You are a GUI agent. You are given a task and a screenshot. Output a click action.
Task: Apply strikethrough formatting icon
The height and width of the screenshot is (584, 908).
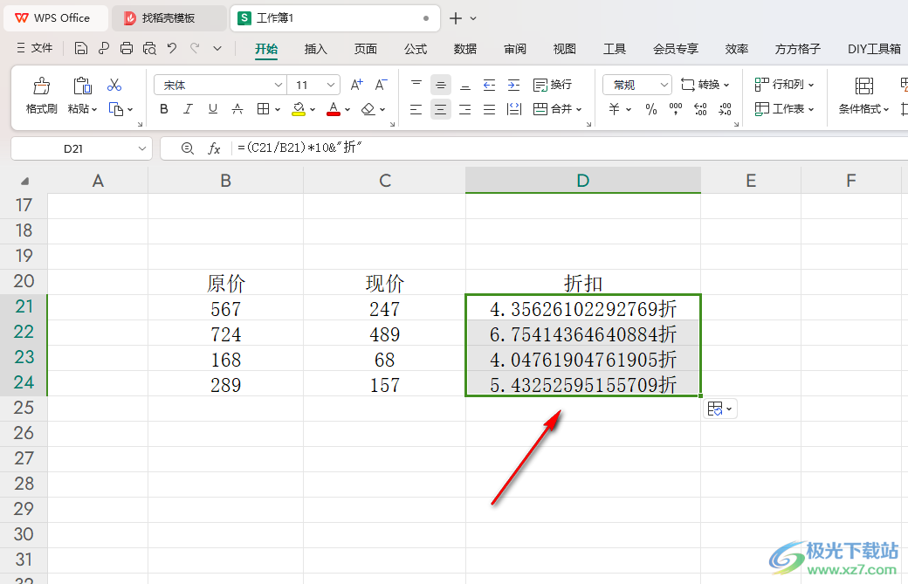click(237, 109)
